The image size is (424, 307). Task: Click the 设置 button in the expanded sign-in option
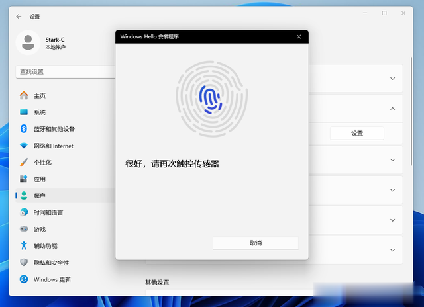click(x=357, y=134)
